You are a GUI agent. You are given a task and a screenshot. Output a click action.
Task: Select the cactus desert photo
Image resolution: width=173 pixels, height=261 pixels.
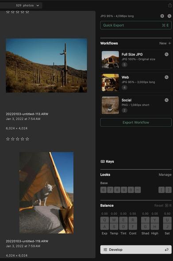[x=46, y=65]
